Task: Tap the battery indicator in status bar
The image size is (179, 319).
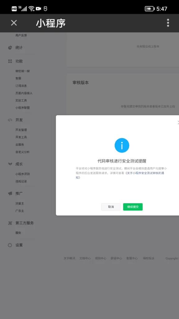Action: point(149,8)
